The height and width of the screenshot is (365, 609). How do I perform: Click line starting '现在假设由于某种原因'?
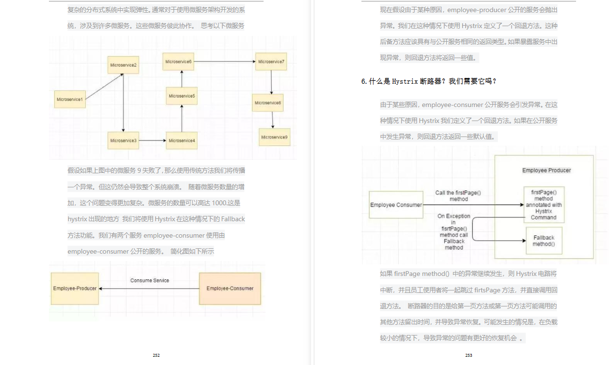[x=468, y=10]
